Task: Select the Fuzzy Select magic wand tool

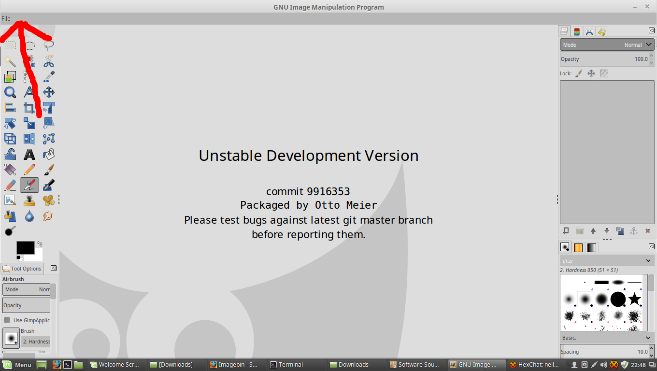Action: coord(10,61)
